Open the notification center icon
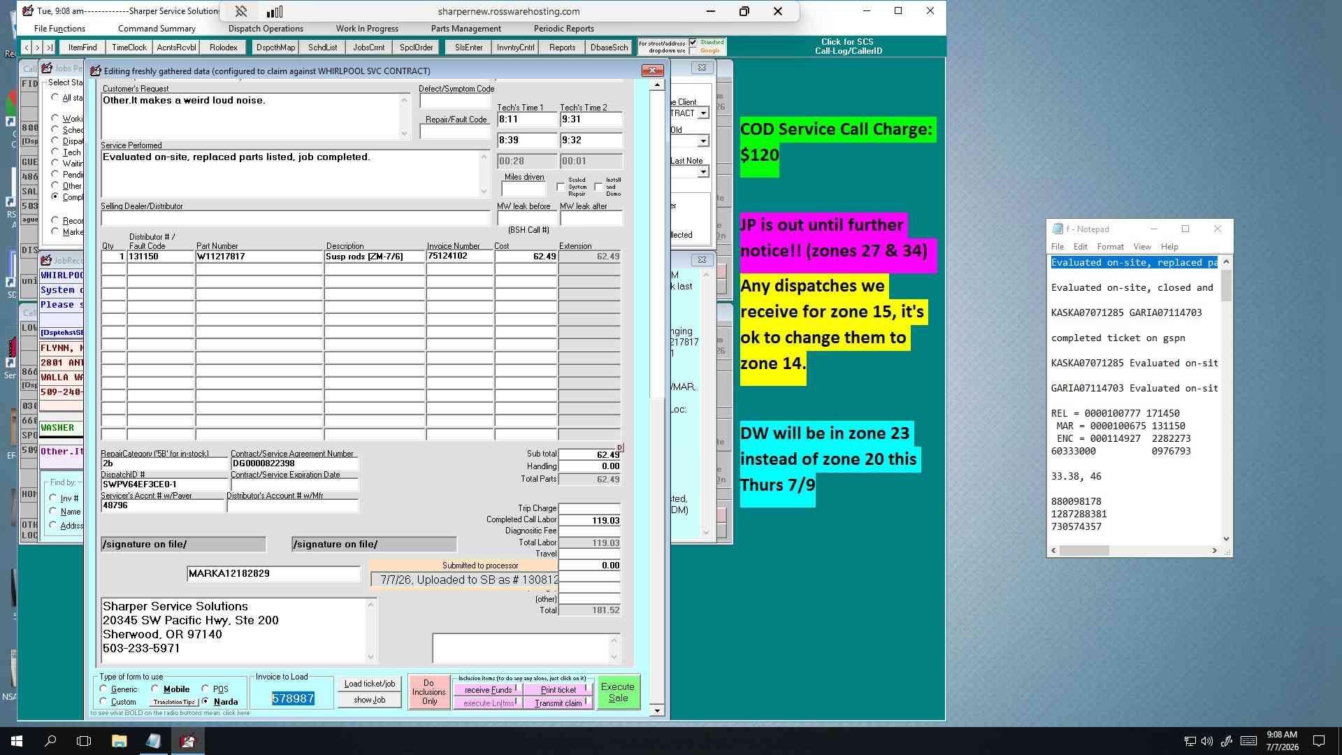Screen dimensions: 1342x755 pyautogui.click(x=1319, y=741)
